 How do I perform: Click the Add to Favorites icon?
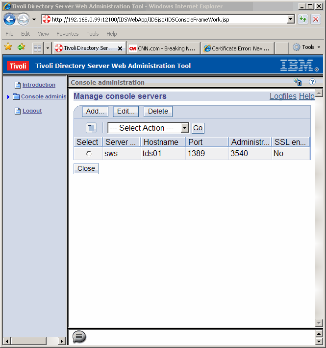[x=21, y=47]
